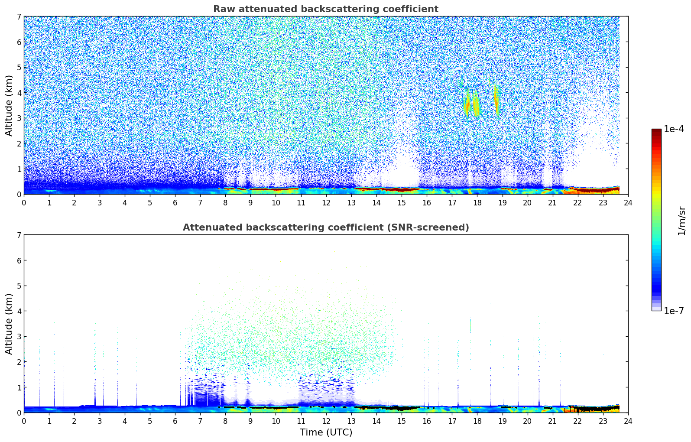Click altitude tick '7' on the bottom plot
Screen dimensions: 691x442
click(19, 235)
